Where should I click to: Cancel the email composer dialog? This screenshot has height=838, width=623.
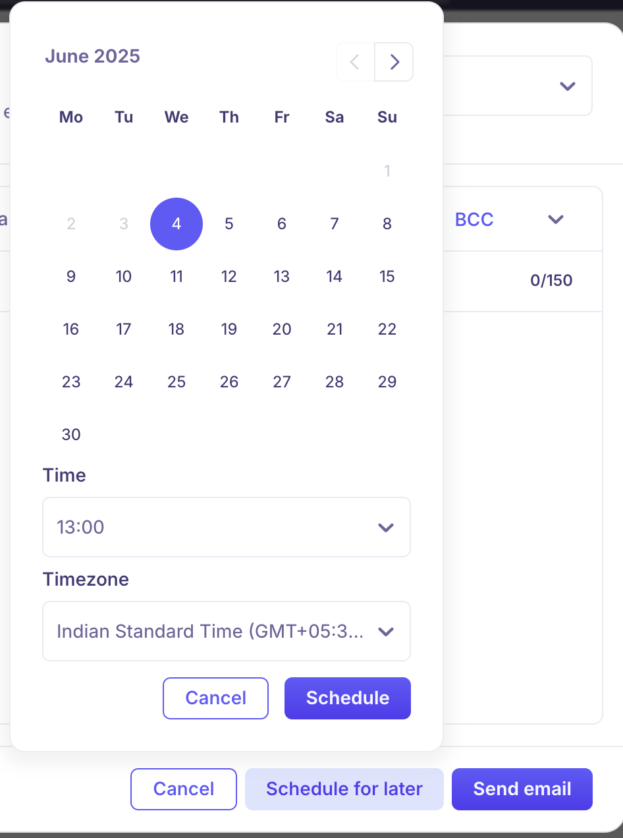[x=183, y=789]
